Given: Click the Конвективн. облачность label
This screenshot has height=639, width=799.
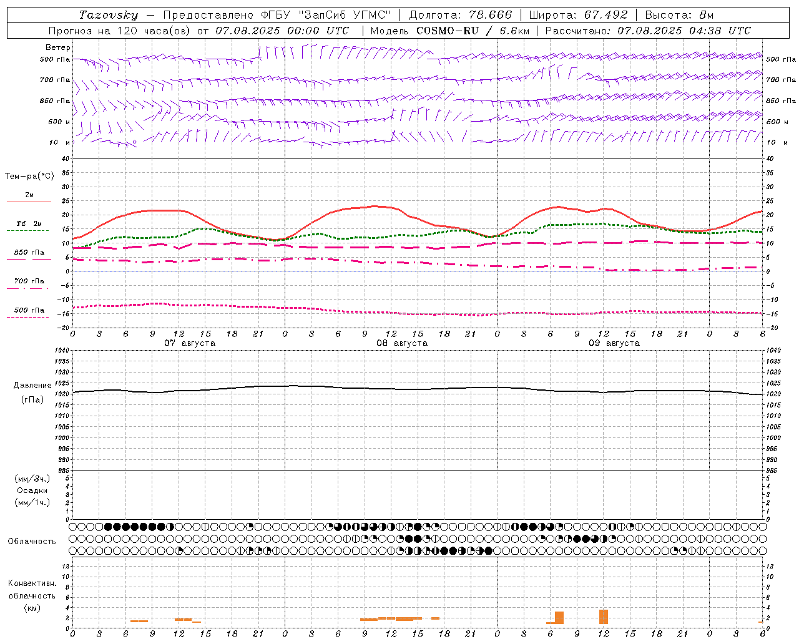Looking at the screenshot, I should pos(32,590).
